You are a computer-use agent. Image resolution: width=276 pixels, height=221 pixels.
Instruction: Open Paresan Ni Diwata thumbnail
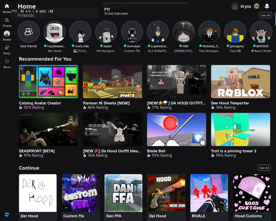tap(113, 82)
